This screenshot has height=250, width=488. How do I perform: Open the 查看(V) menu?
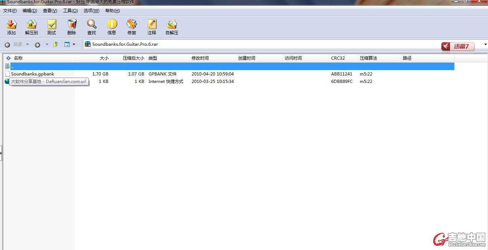point(50,11)
